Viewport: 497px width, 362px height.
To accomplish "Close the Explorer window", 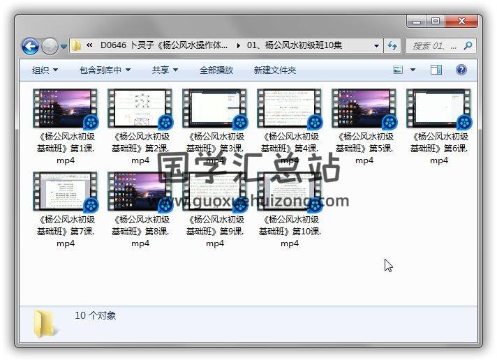I will [x=461, y=21].
